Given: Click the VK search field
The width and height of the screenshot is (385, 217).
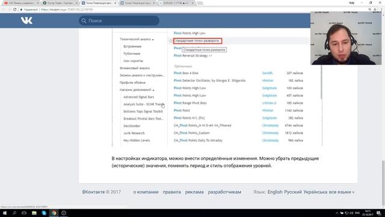Looking at the screenshot, I should point(119,20).
